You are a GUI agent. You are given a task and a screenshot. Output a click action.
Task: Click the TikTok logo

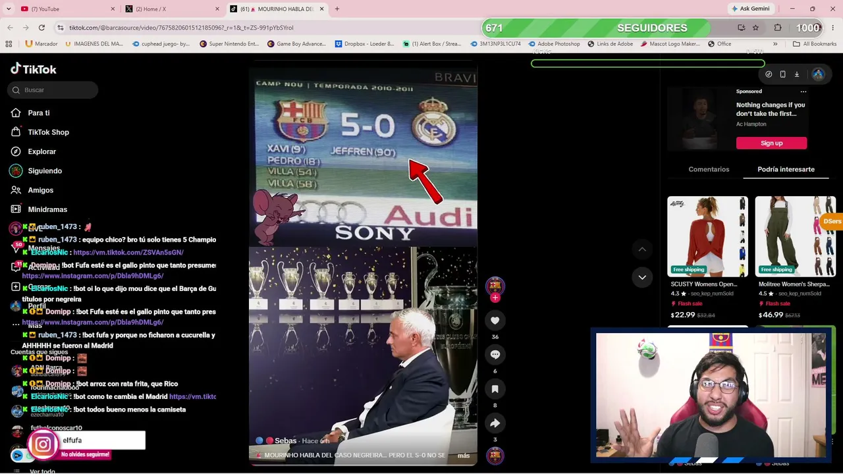coord(34,69)
